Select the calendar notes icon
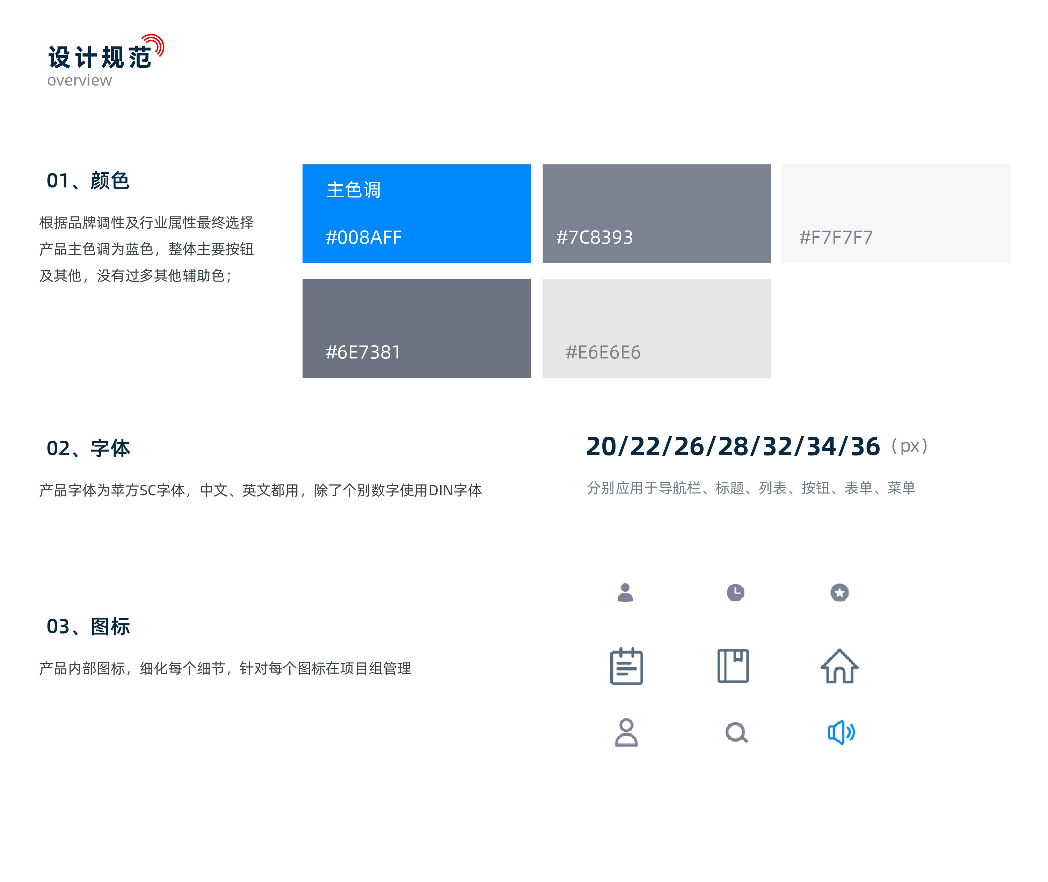Viewport: 1048px width, 882px height. [x=626, y=666]
